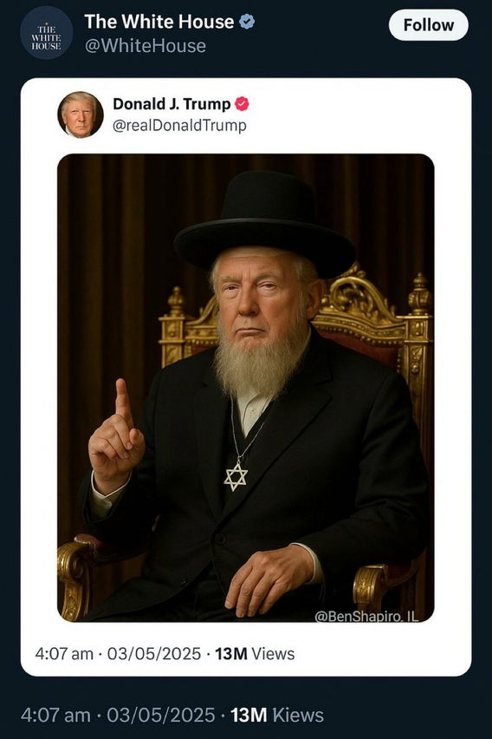Open the Donald J. Trump display name
Screen dimensions: 492x739
coord(172,104)
